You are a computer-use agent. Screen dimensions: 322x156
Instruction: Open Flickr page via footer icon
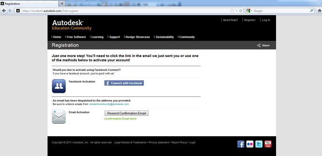[x=250, y=144]
